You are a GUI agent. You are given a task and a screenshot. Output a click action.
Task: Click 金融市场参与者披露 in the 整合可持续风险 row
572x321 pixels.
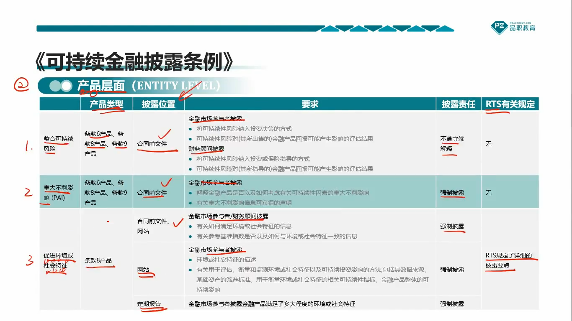[215, 119]
